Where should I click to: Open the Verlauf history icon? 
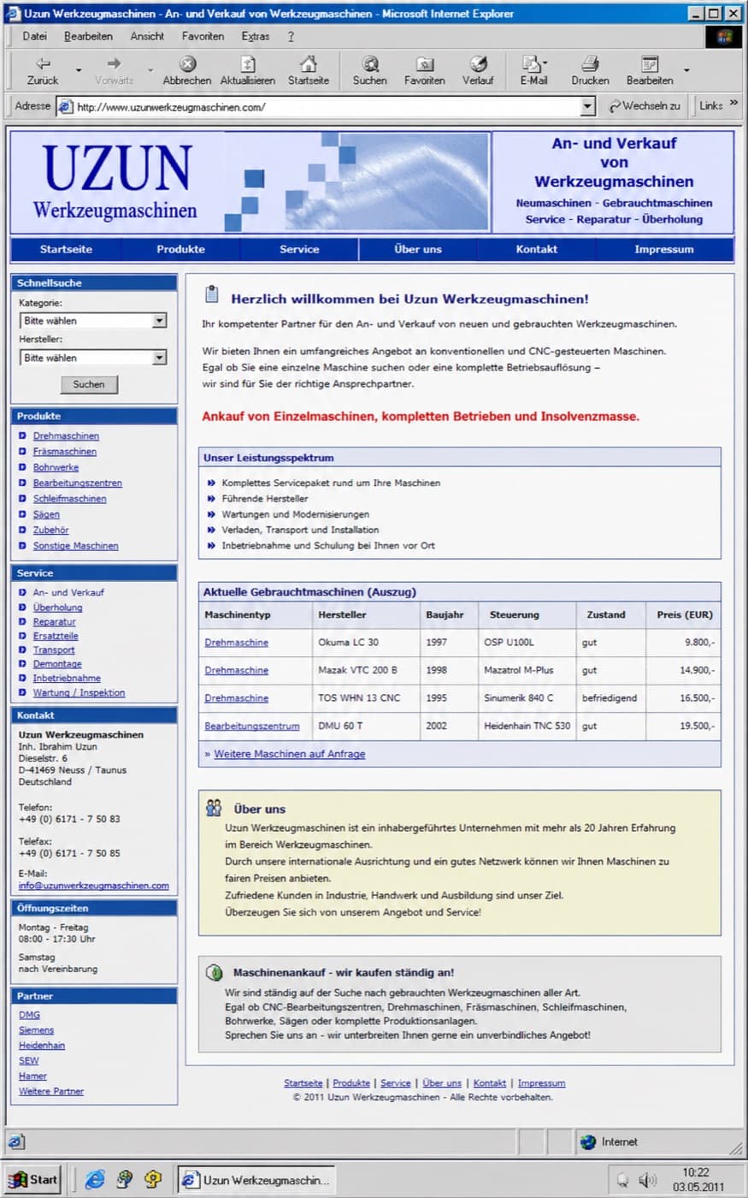478,63
